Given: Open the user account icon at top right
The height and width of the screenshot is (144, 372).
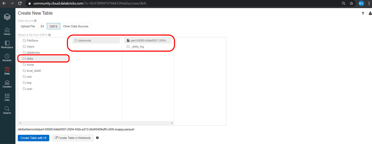Looking at the screenshot, I should click(x=370, y=13).
